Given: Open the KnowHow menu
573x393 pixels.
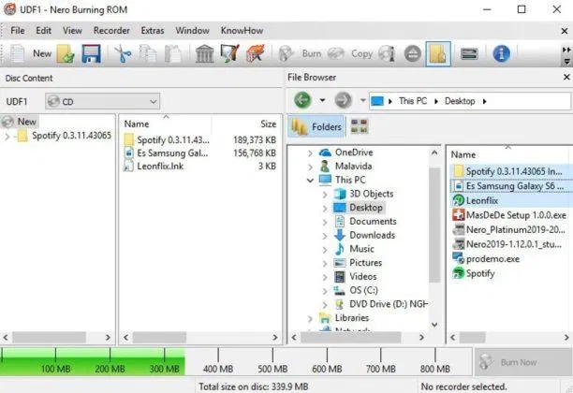Looking at the screenshot, I should coord(242,31).
